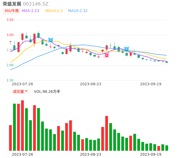Click the second blue bear marker near September
The height and width of the screenshot is (158, 179).
127,49
